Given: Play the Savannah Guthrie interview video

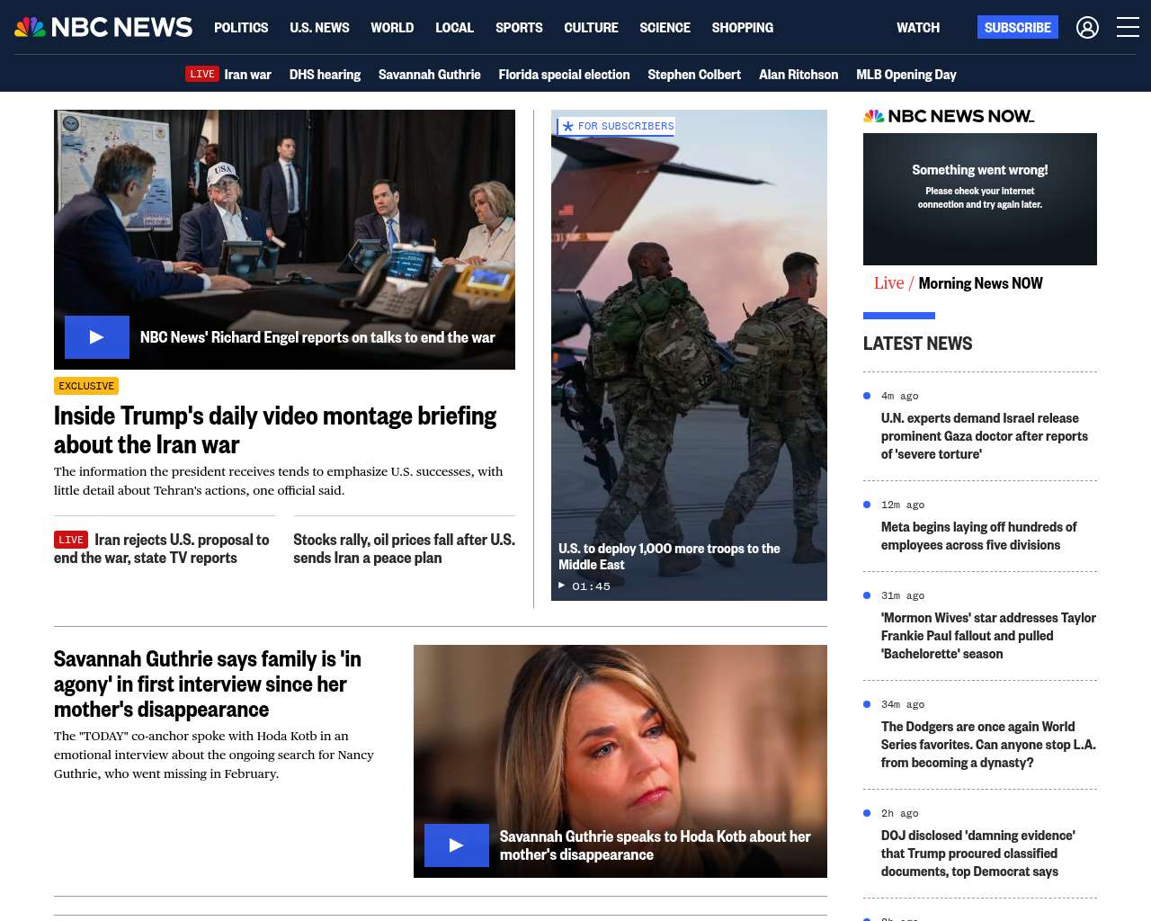Looking at the screenshot, I should tap(457, 845).
